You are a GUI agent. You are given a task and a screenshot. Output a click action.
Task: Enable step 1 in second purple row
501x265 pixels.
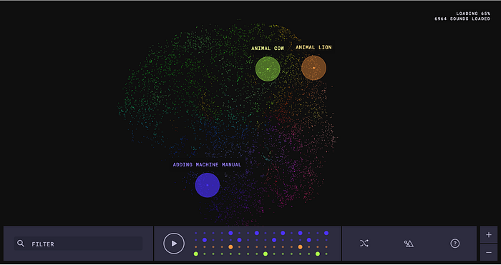[x=196, y=240]
